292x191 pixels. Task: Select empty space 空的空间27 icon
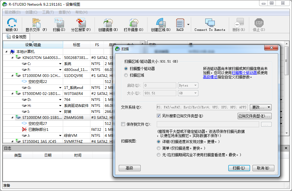tap(24, 123)
